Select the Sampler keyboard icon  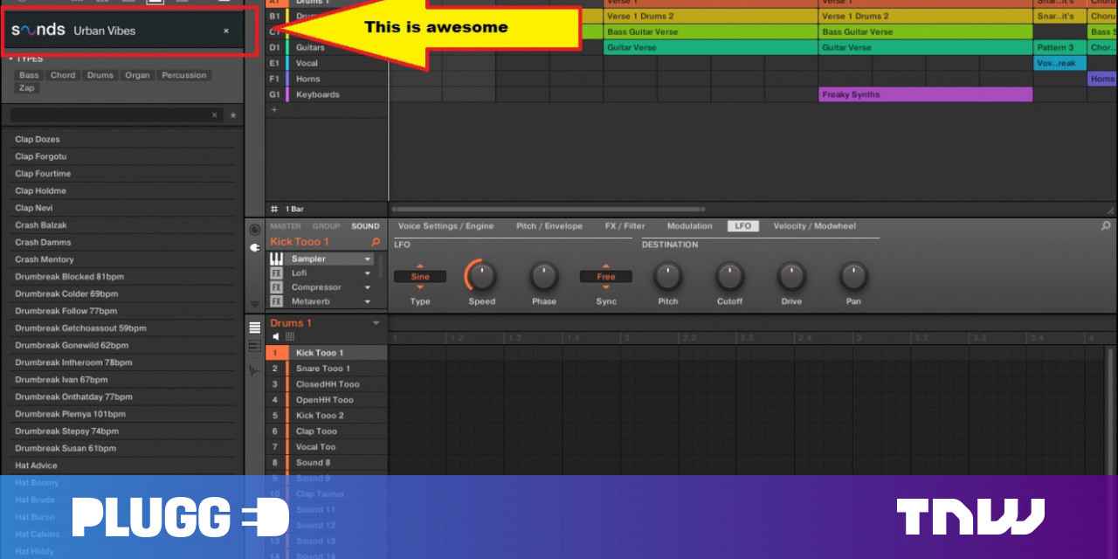276,259
